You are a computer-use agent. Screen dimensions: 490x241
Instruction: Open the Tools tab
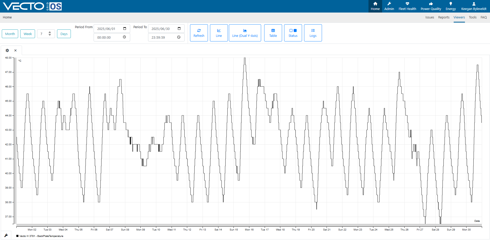coord(473,17)
